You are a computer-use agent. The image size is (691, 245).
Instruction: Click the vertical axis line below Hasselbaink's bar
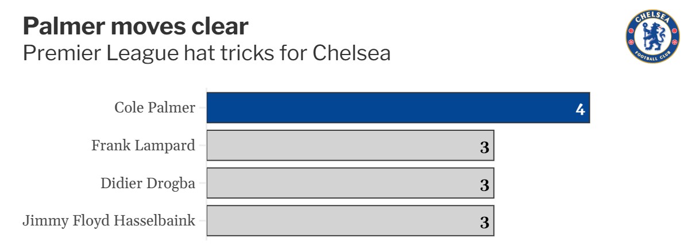click(x=206, y=239)
